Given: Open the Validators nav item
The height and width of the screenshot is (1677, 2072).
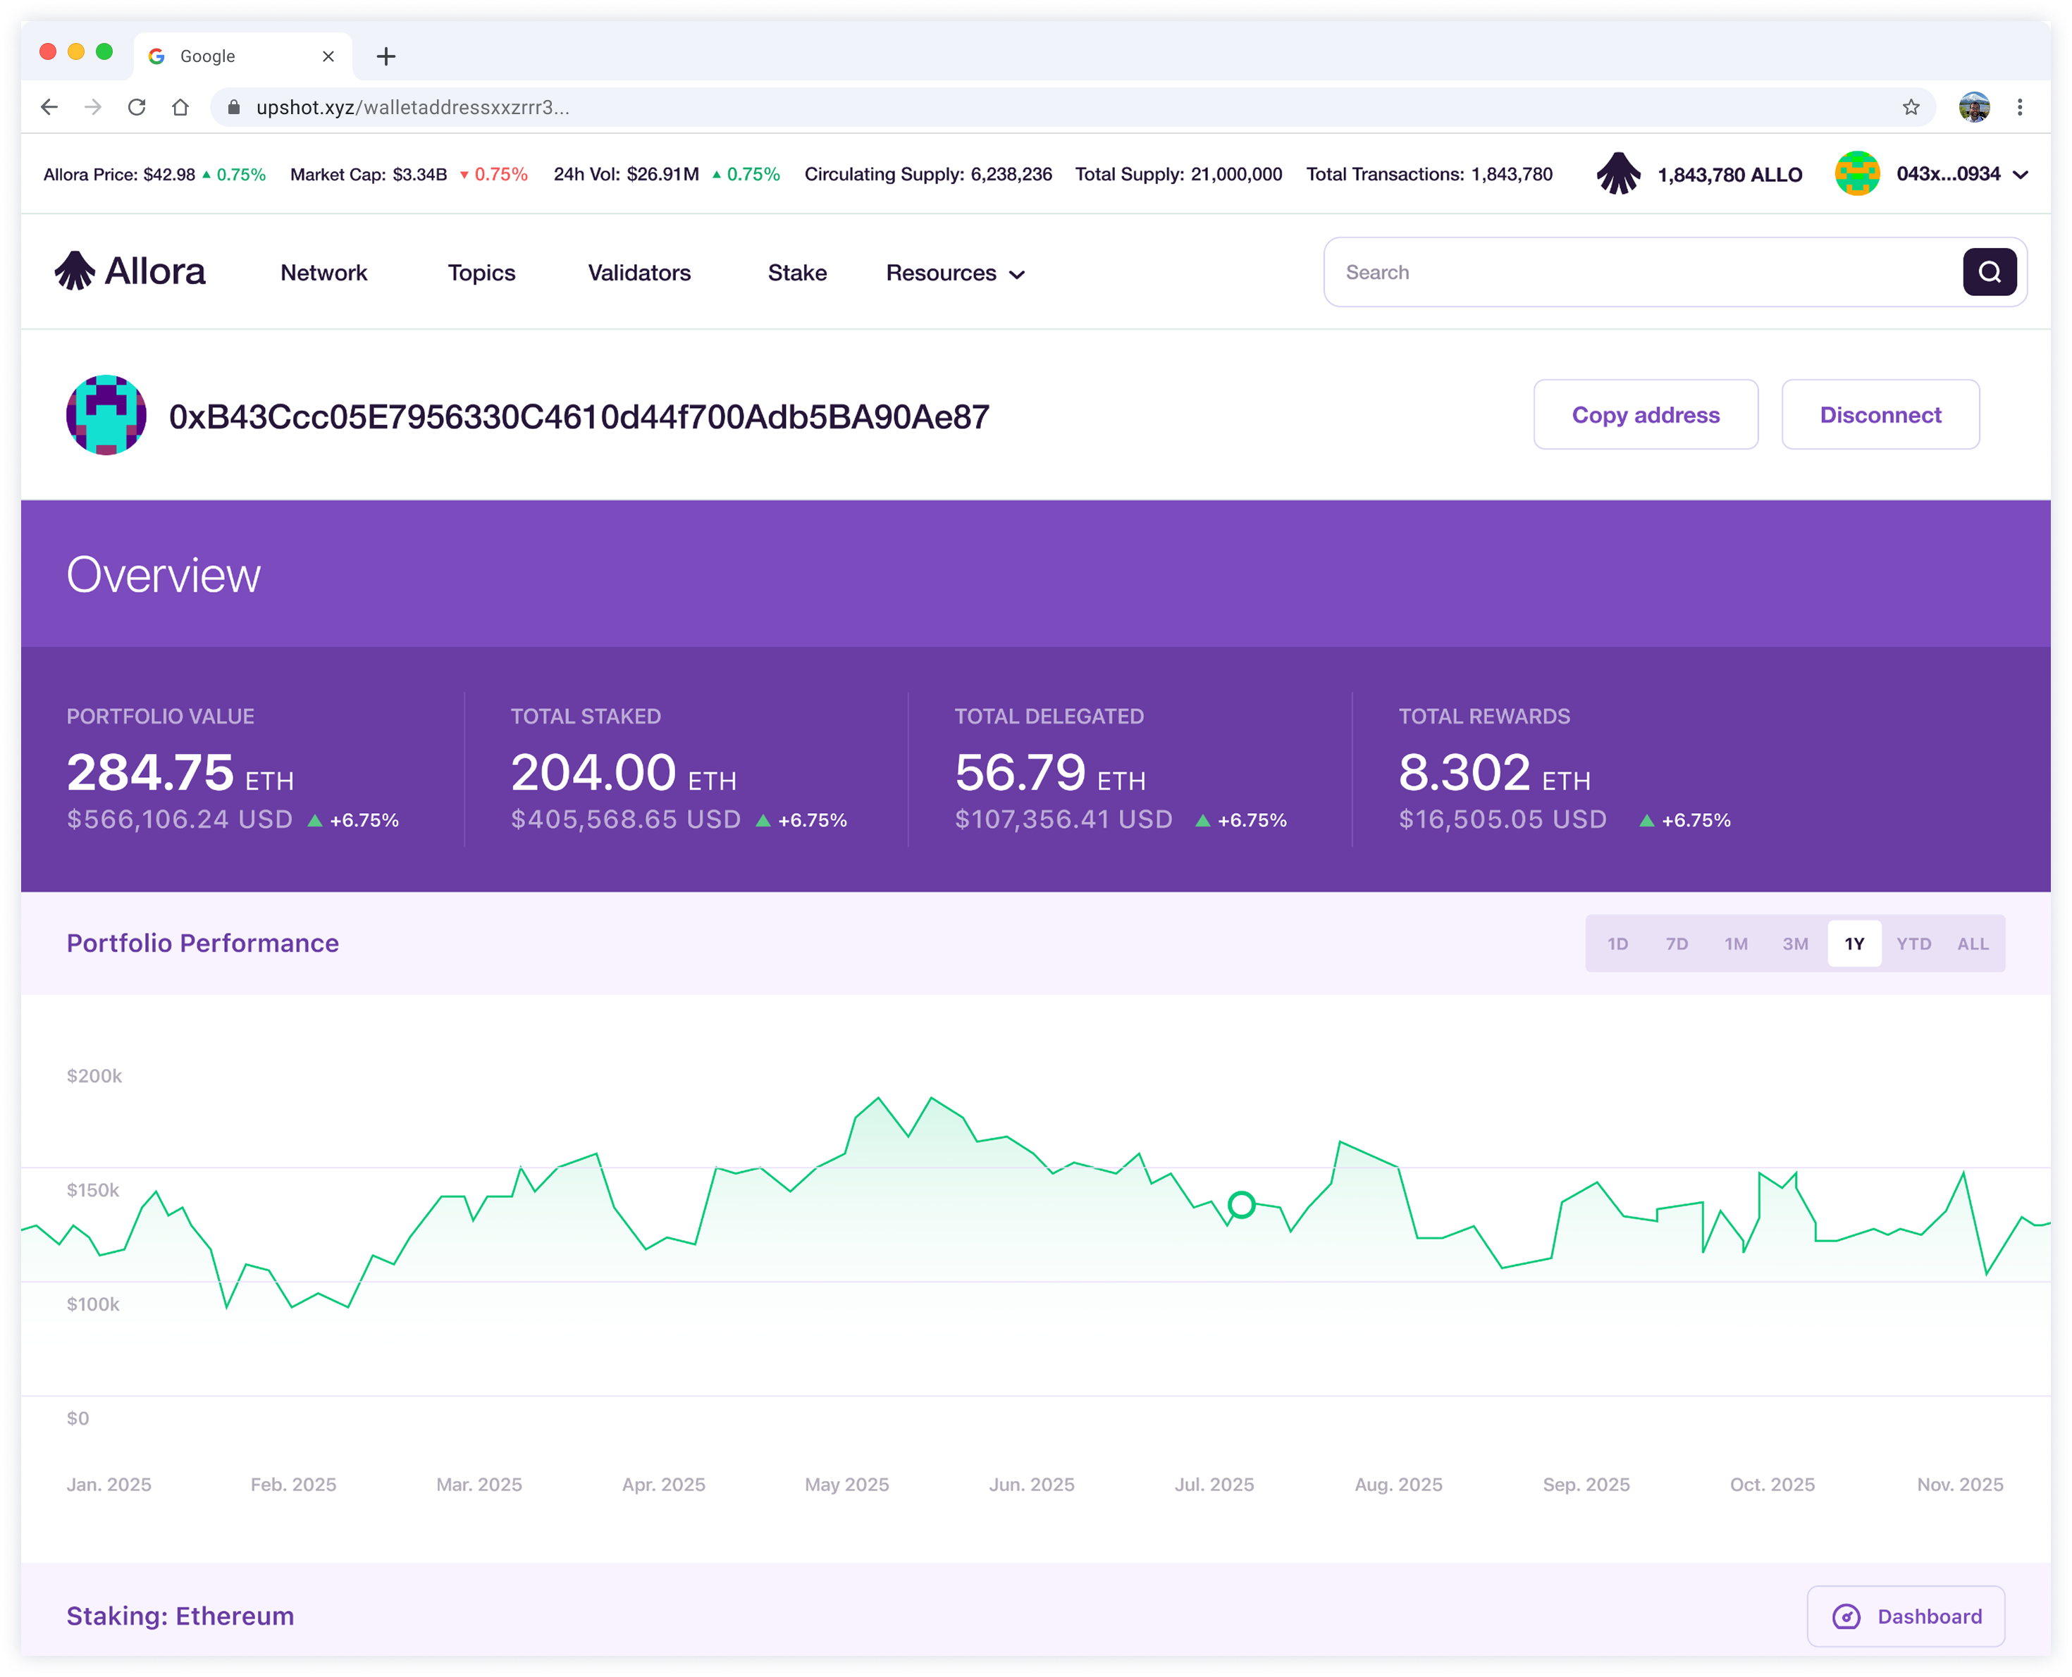Looking at the screenshot, I should pyautogui.click(x=639, y=273).
